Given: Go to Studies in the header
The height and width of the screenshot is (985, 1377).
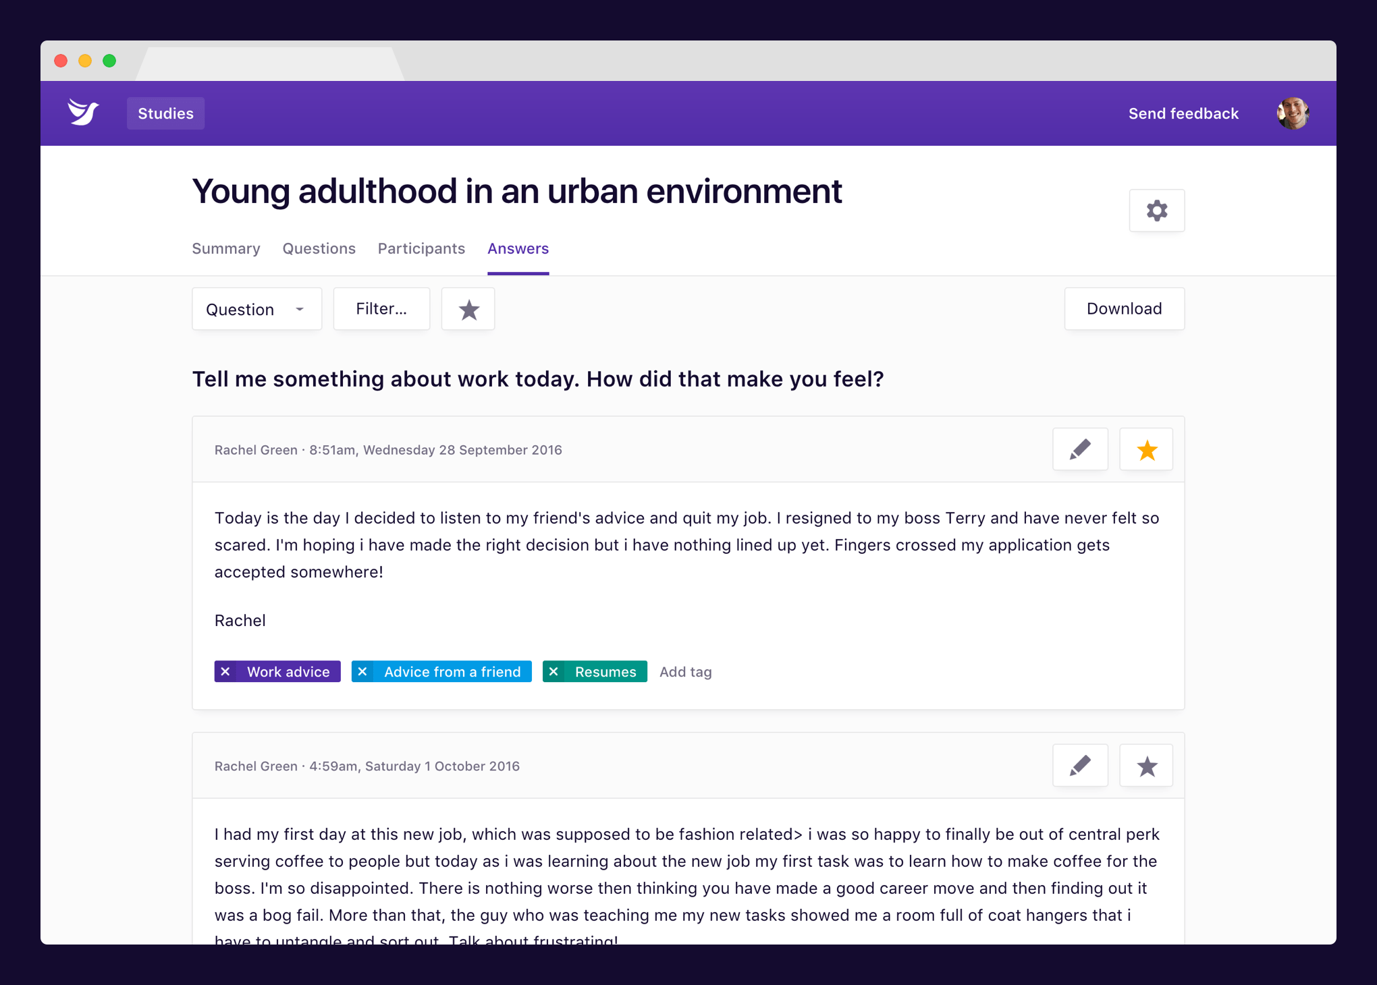Looking at the screenshot, I should tap(165, 113).
